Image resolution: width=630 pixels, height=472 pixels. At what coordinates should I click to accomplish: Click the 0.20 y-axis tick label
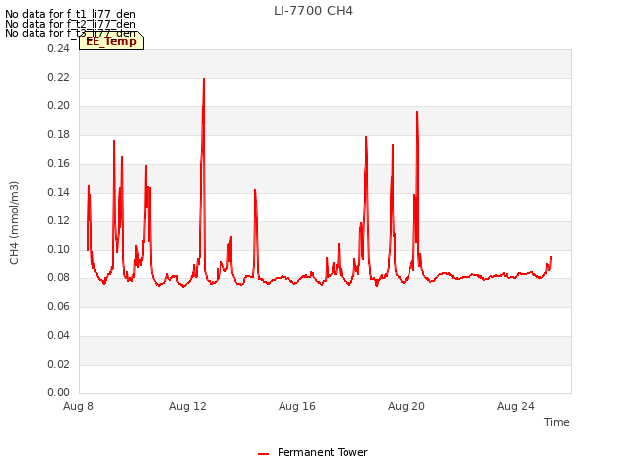[59, 105]
